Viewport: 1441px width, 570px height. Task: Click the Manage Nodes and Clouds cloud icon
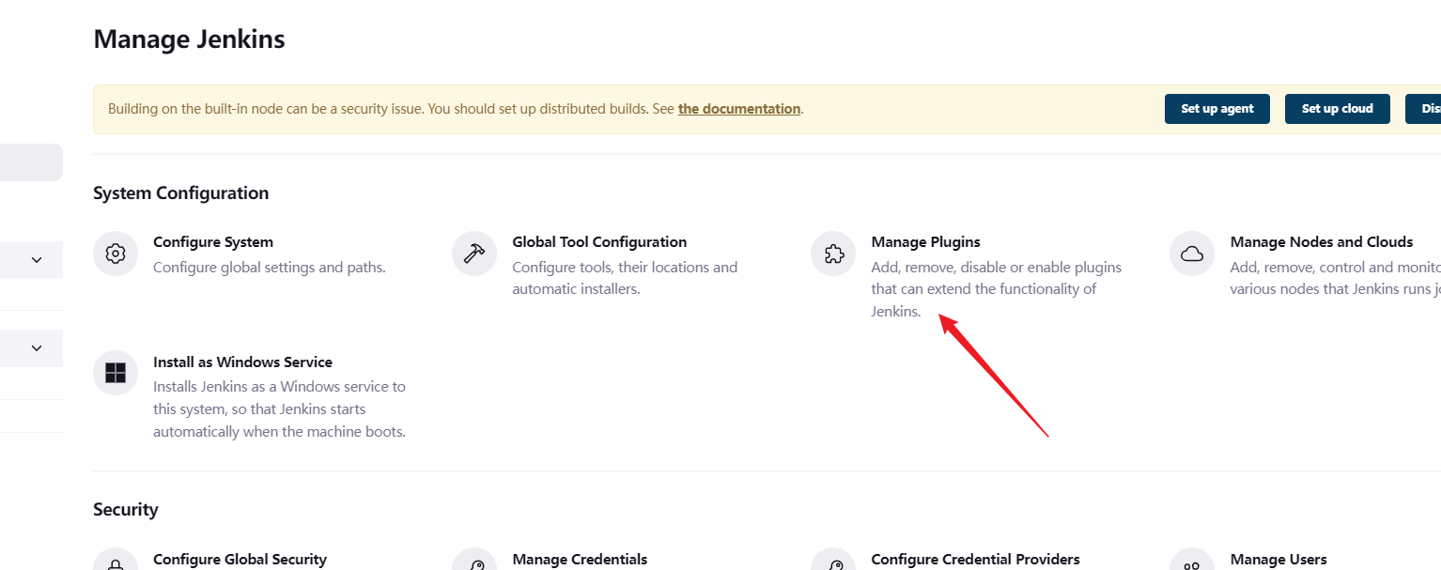tap(1192, 254)
